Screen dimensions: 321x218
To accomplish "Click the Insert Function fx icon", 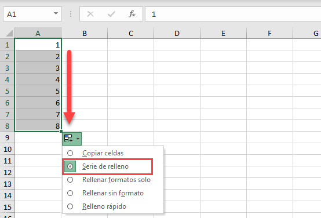I will point(132,14).
